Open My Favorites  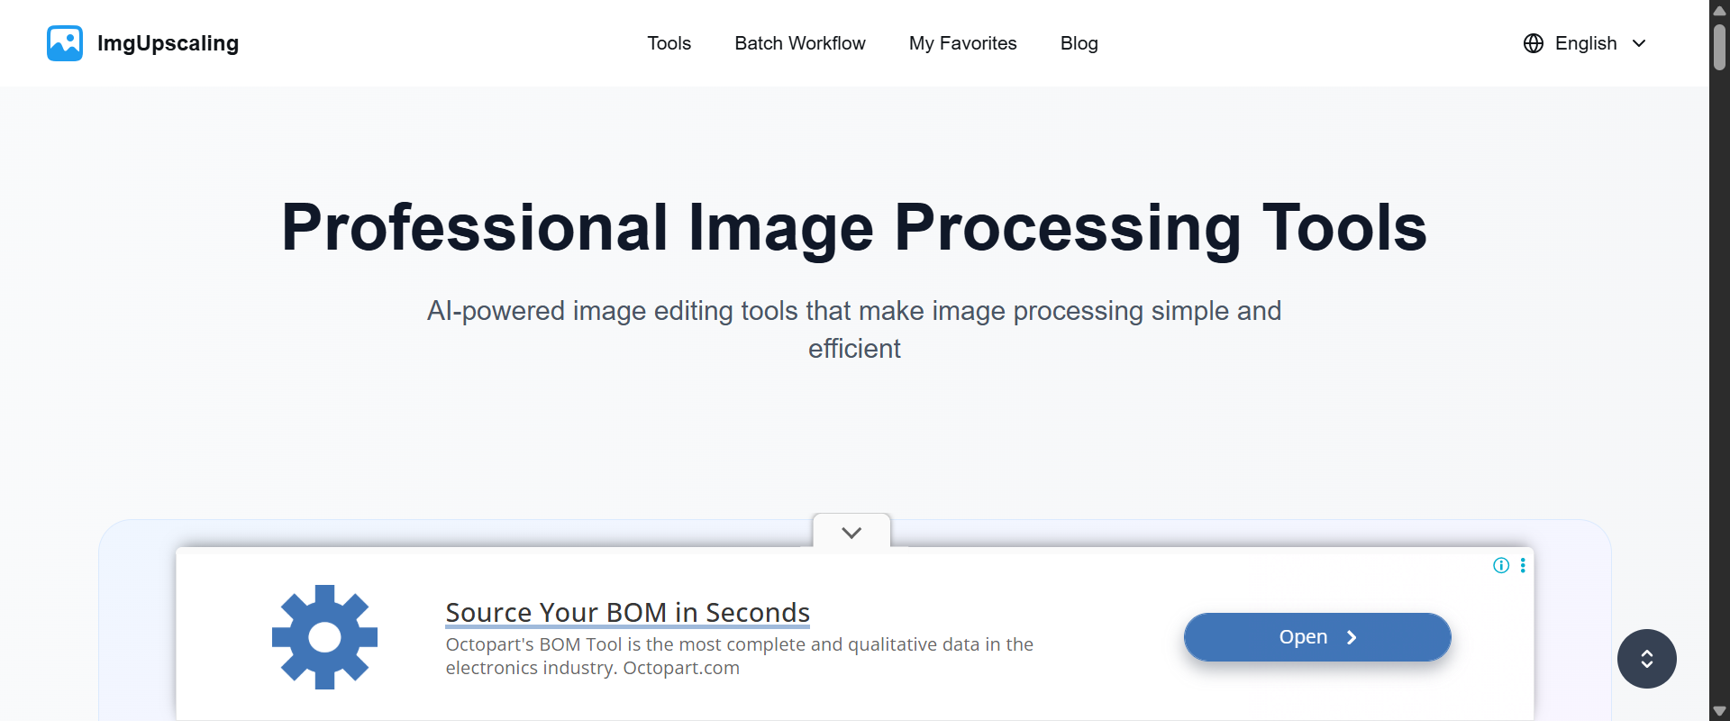[962, 43]
